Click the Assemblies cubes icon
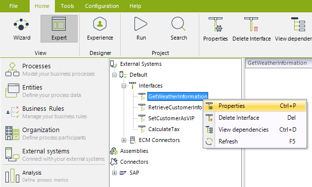 (x=114, y=151)
